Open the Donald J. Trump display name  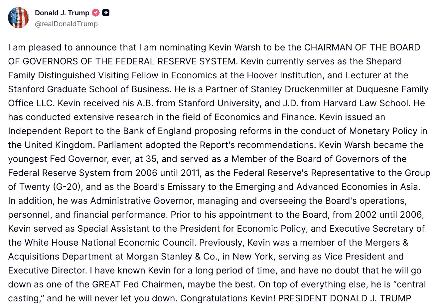[x=62, y=13]
